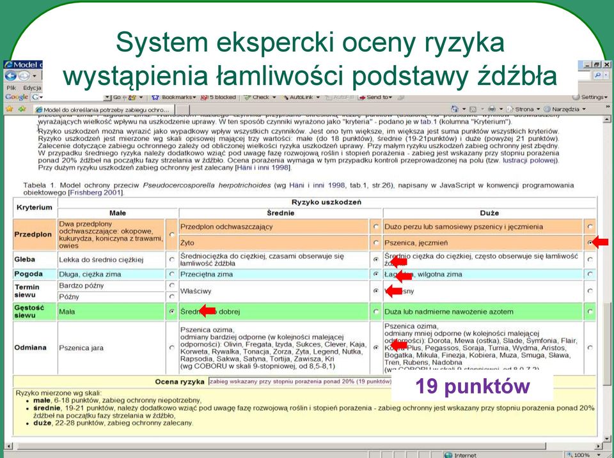Select radio for 'Lekka do średnio ciężkiej' gleba

click(x=172, y=259)
